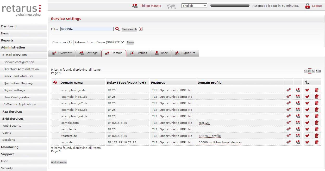Toggle the checkmark status for wmv.de
Viewport: 325px width, 171px height.
tap(307, 142)
